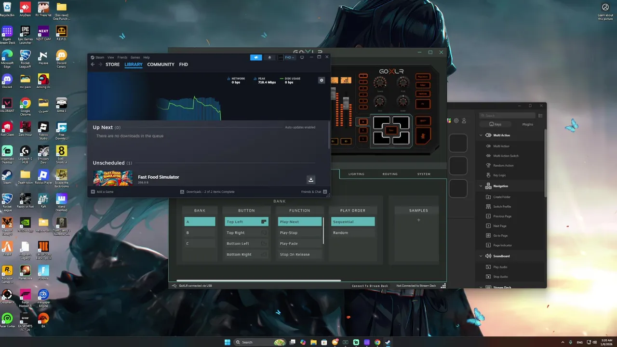Screen dimensions: 617x347
Task: Click the download icon for Fast Food Simulator
Action: click(x=311, y=180)
